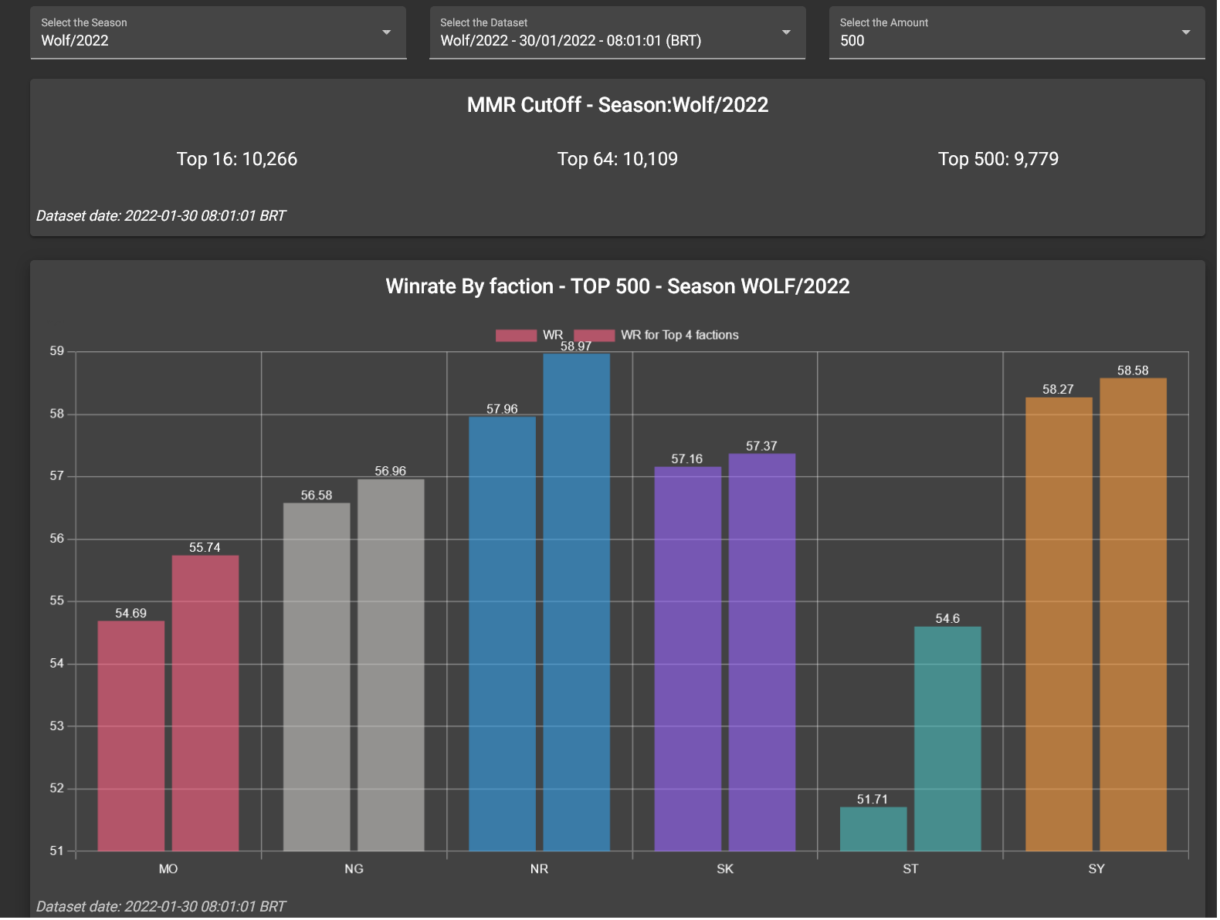This screenshot has height=920, width=1220.
Task: Click the NR faction axis label
Action: pyautogui.click(x=540, y=869)
